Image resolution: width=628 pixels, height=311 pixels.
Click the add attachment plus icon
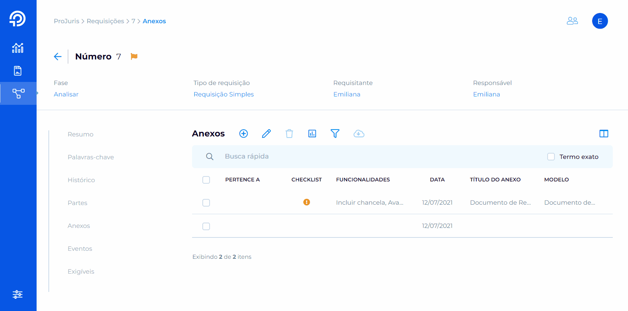[x=244, y=133]
